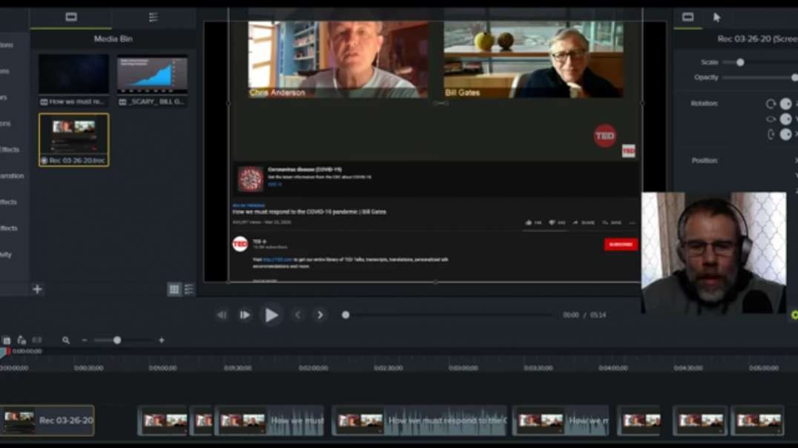Click the 0:04:00 mark on the ruler
The width and height of the screenshot is (798, 448).
[613, 368]
